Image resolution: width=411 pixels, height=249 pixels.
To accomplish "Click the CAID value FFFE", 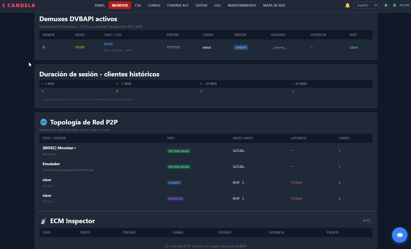I will coord(108,44).
